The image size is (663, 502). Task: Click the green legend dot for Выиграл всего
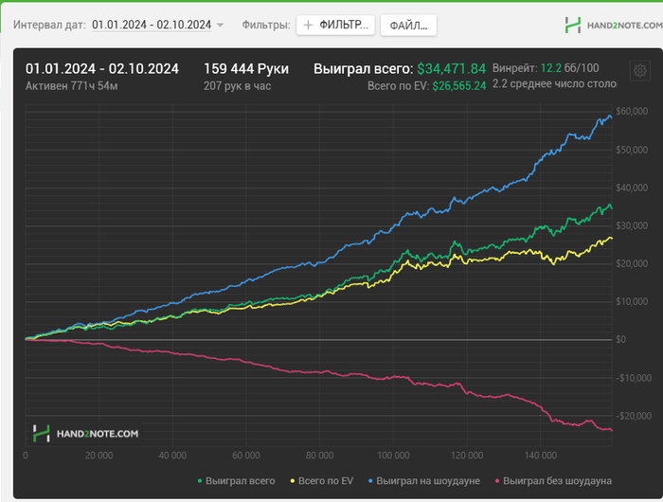coord(200,481)
